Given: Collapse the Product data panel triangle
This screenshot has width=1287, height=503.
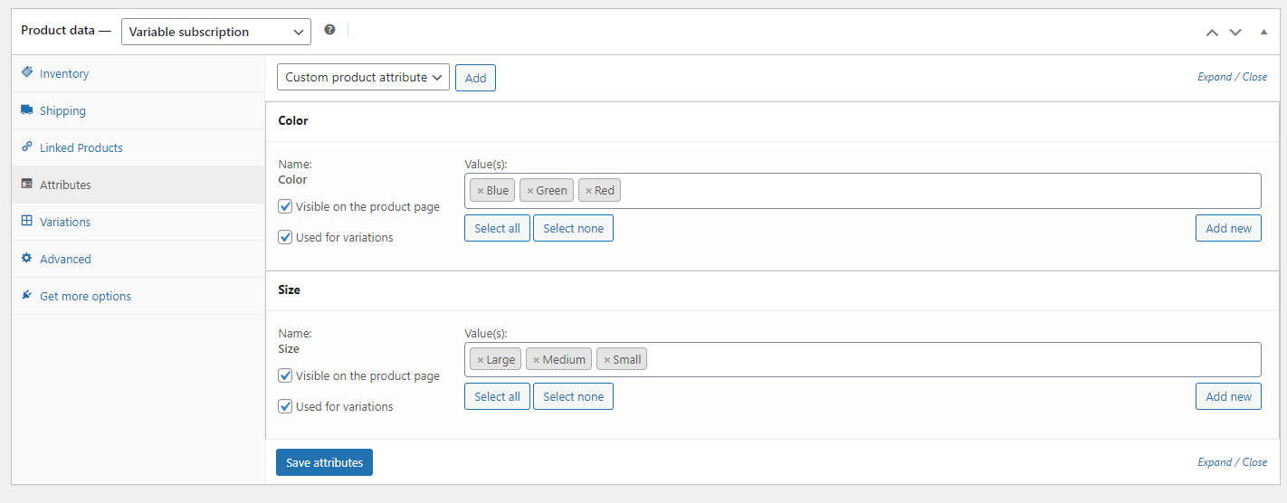Looking at the screenshot, I should [1263, 32].
